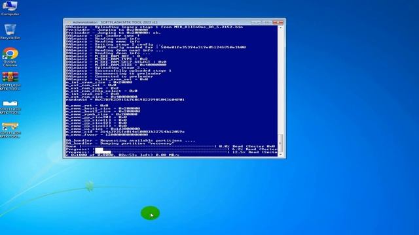The image size is (419, 235).
Task: Click the 'm_emmc_rpmb_size' line
Action: click(101, 114)
